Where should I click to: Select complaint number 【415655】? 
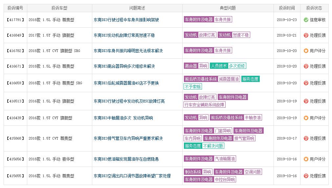click(15, 176)
